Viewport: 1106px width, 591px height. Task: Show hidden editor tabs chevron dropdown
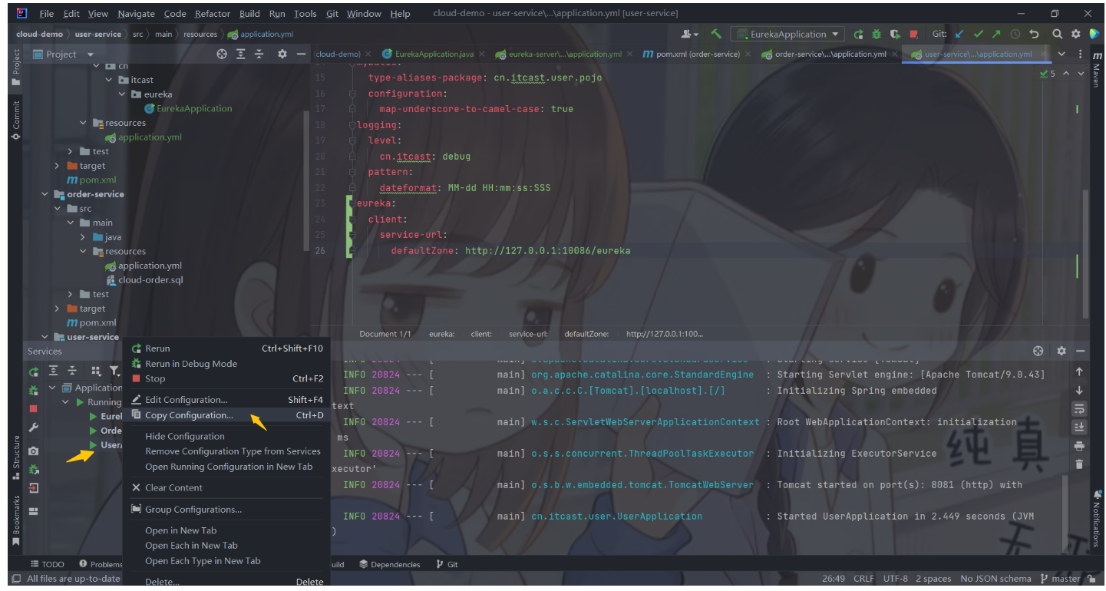pyautogui.click(x=1061, y=54)
